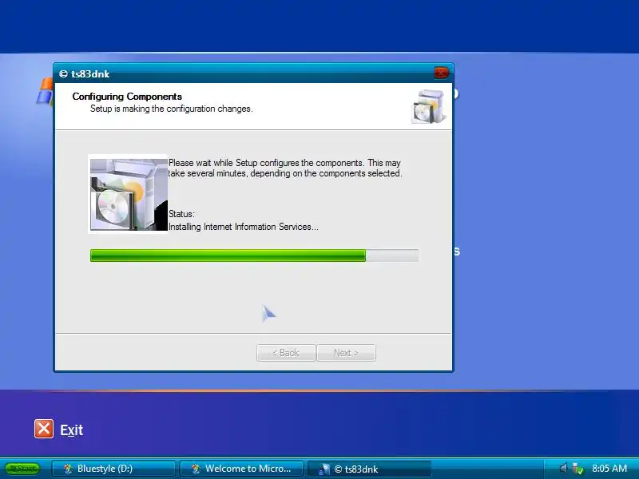Click the large software box and CD image
The image size is (639, 479).
pos(129,194)
